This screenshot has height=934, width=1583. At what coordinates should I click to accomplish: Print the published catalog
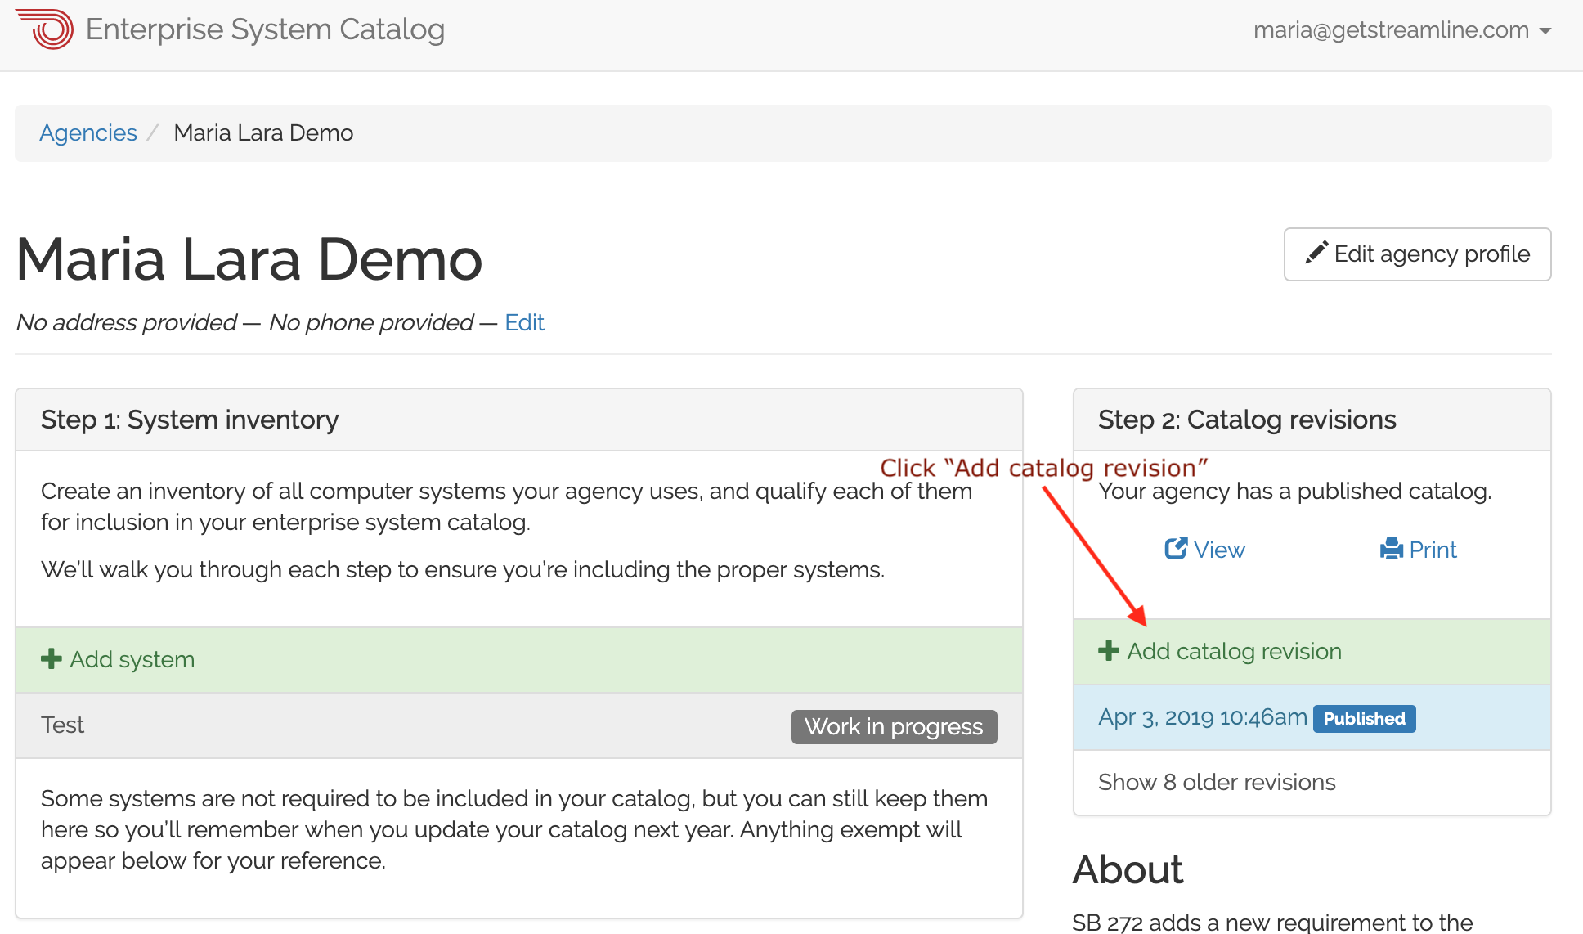(x=1419, y=550)
